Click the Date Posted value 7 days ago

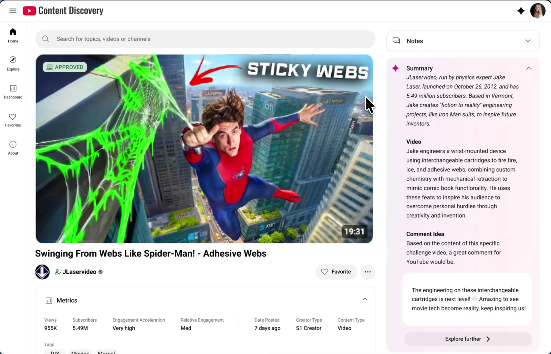[x=268, y=328]
